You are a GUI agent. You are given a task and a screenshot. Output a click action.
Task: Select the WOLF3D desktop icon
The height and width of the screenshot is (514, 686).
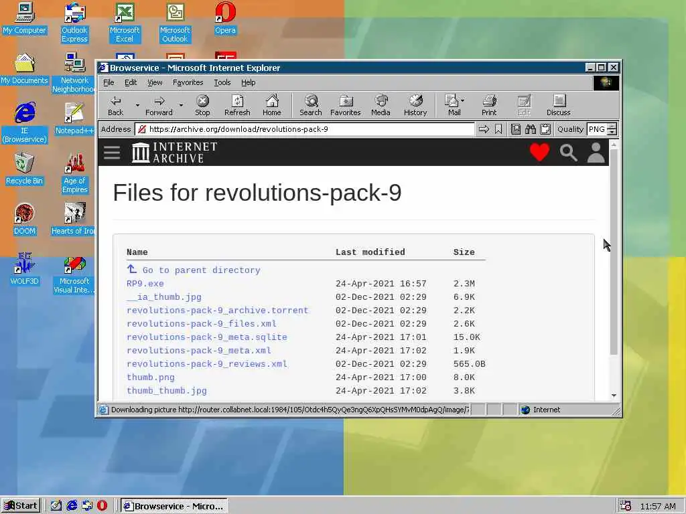[25, 269]
